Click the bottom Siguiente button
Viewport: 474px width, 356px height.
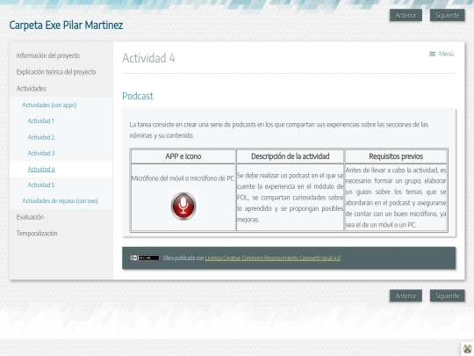pos(447,295)
